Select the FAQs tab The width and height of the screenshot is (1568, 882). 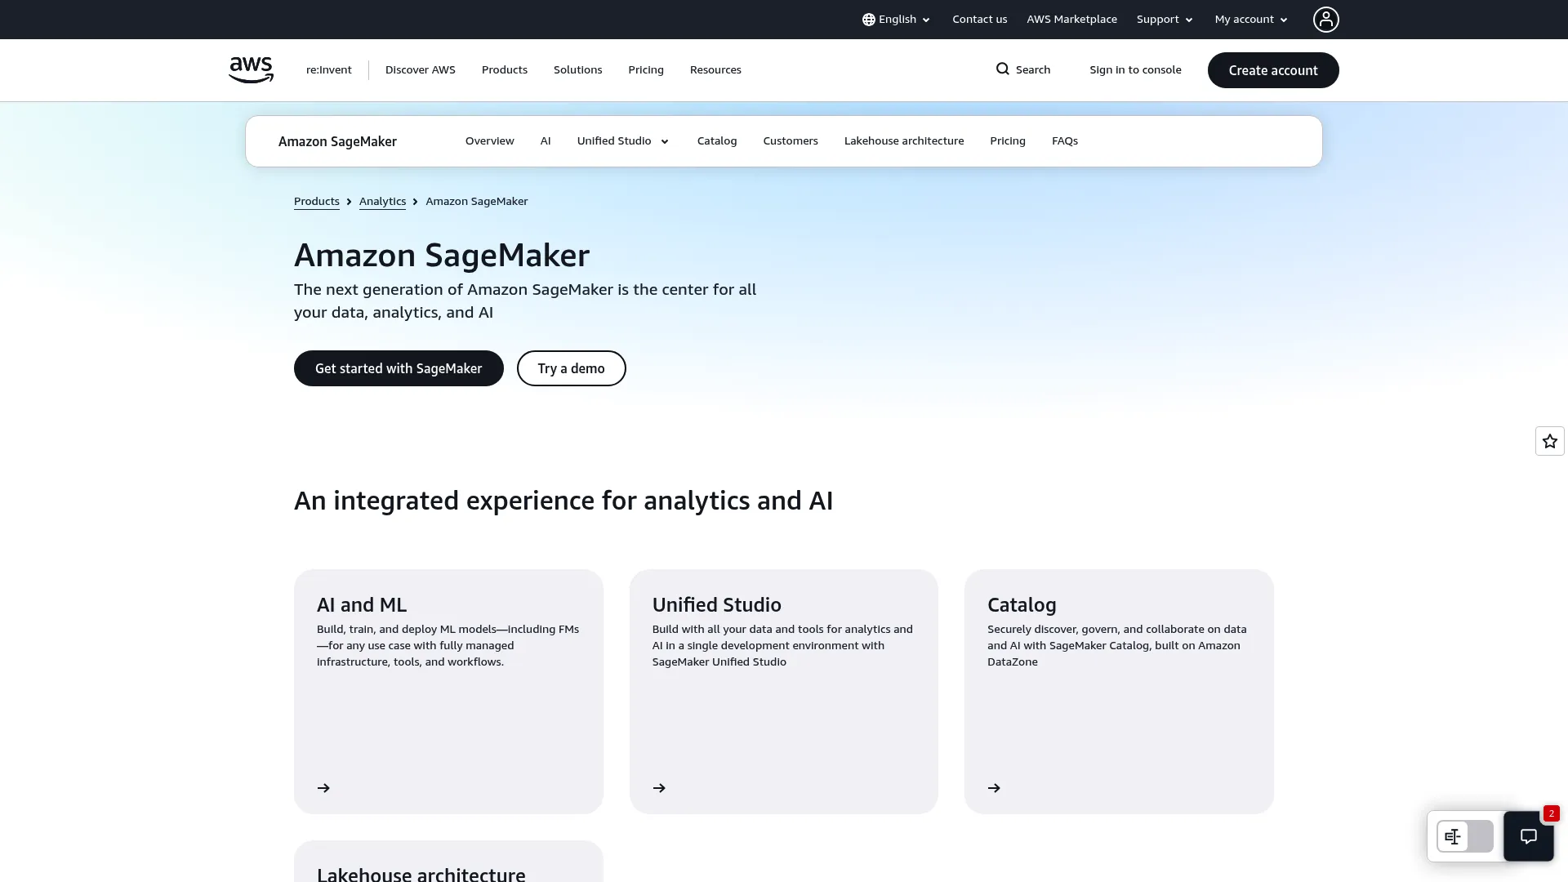tap(1065, 141)
